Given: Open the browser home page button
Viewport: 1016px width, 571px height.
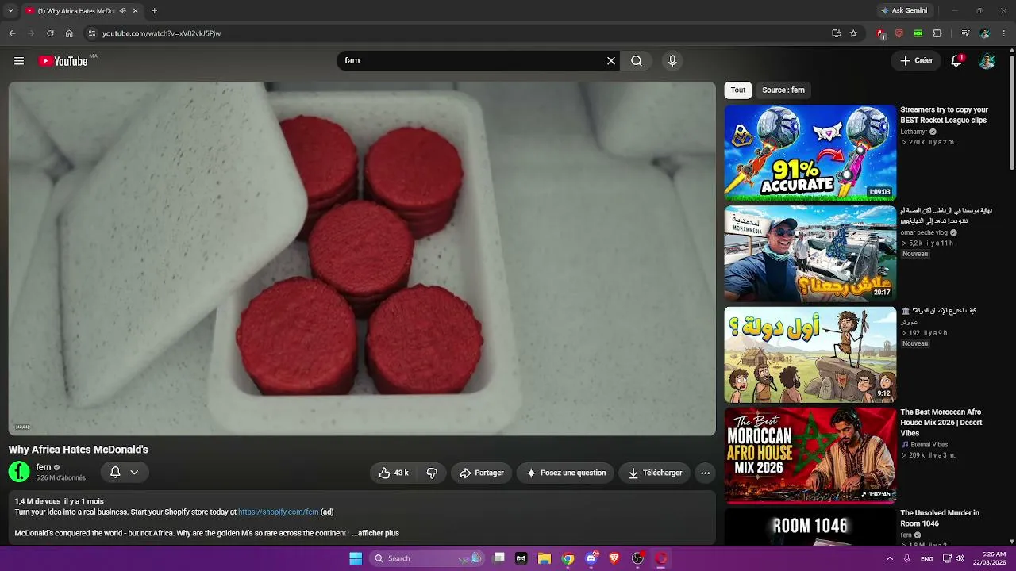Looking at the screenshot, I should pos(69,33).
